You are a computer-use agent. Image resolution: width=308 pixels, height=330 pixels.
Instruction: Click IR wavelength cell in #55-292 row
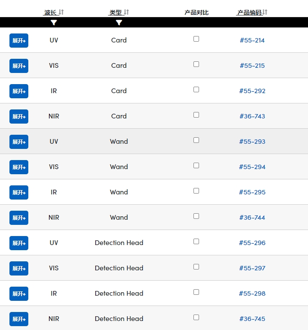pos(54,91)
